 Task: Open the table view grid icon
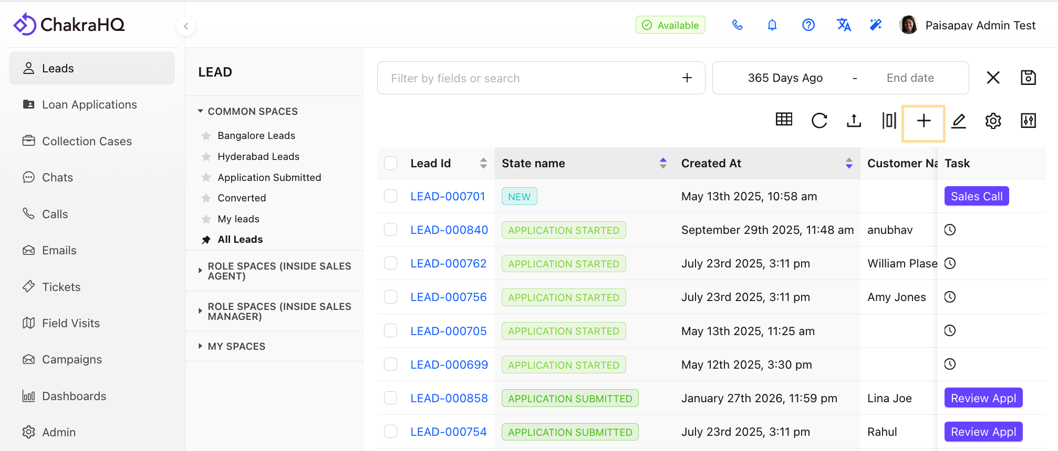click(x=784, y=120)
